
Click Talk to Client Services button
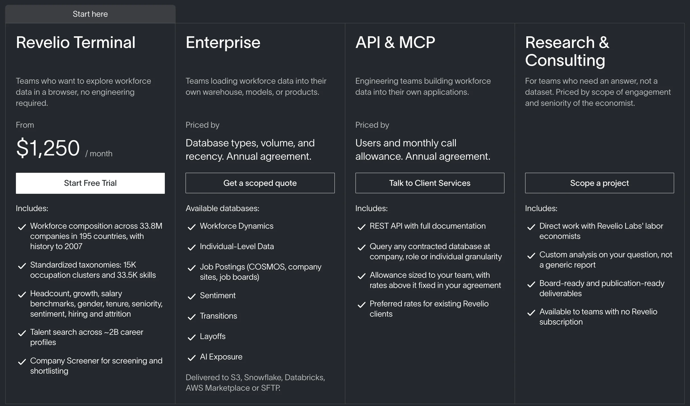[430, 183]
